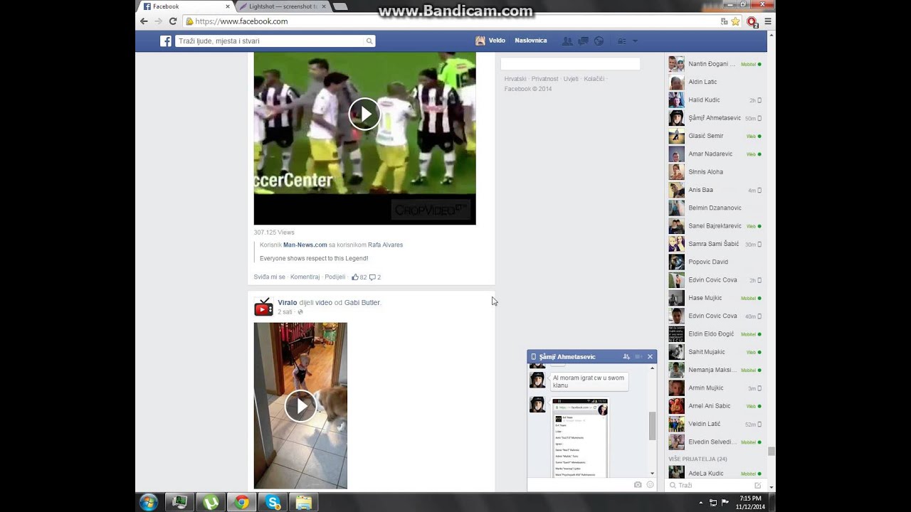Click the browser forward arrow
Viewport: 911px width, 512px height.
point(158,21)
